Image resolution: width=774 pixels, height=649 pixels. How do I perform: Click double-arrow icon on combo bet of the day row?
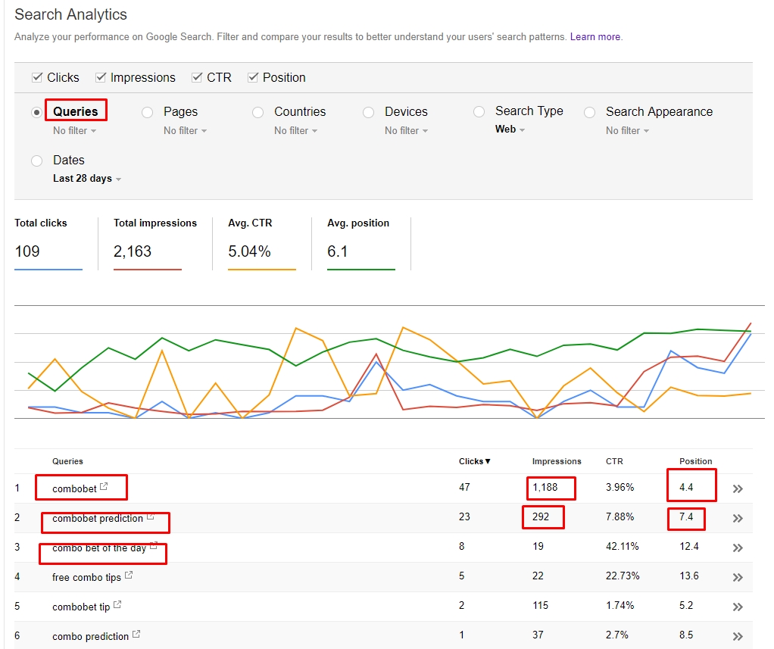pyautogui.click(x=738, y=548)
